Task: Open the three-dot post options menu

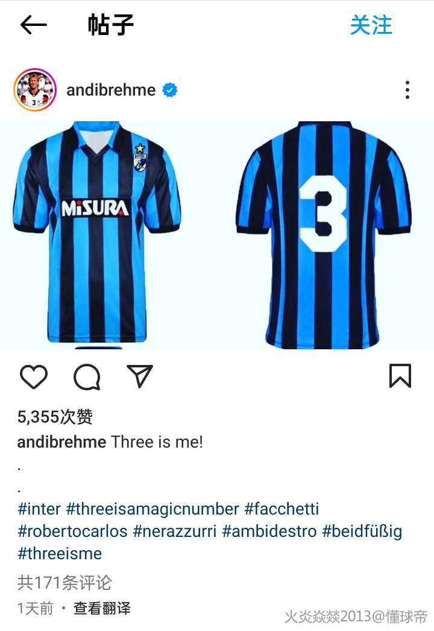Action: (x=407, y=90)
